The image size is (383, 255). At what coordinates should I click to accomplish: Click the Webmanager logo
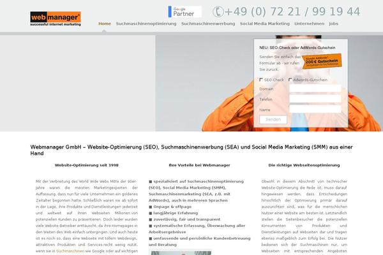[x=56, y=18]
